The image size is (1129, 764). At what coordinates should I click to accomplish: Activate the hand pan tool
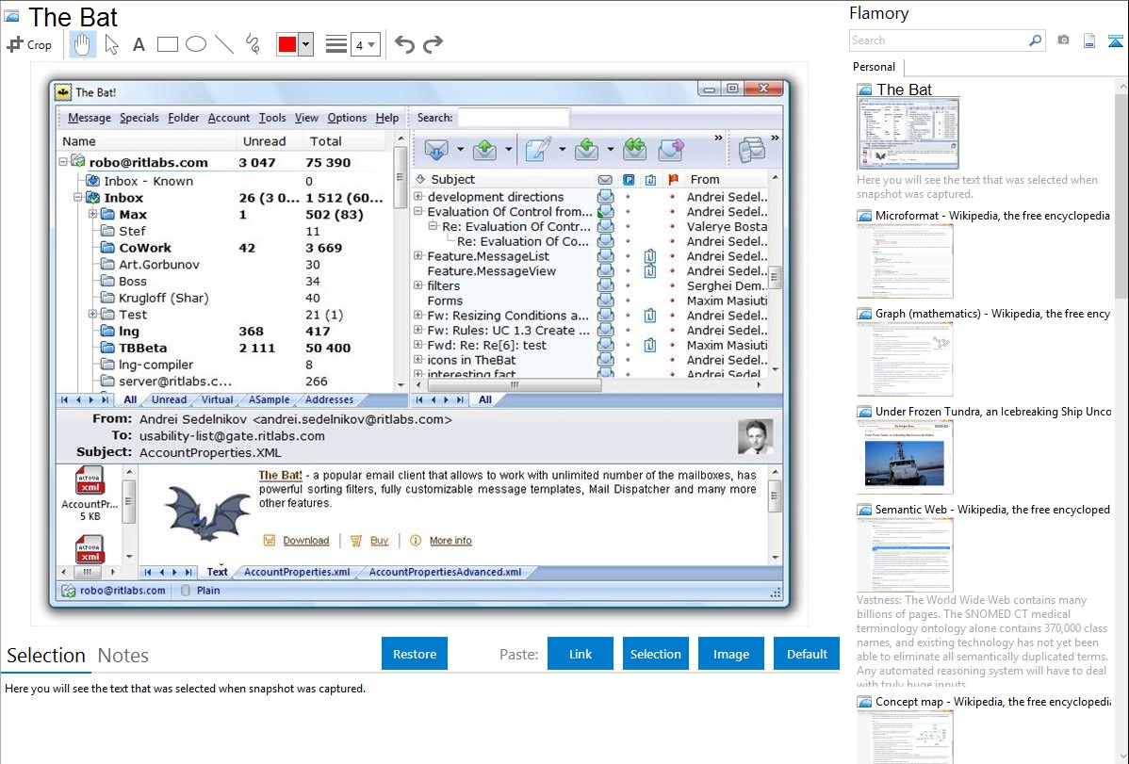[x=82, y=44]
